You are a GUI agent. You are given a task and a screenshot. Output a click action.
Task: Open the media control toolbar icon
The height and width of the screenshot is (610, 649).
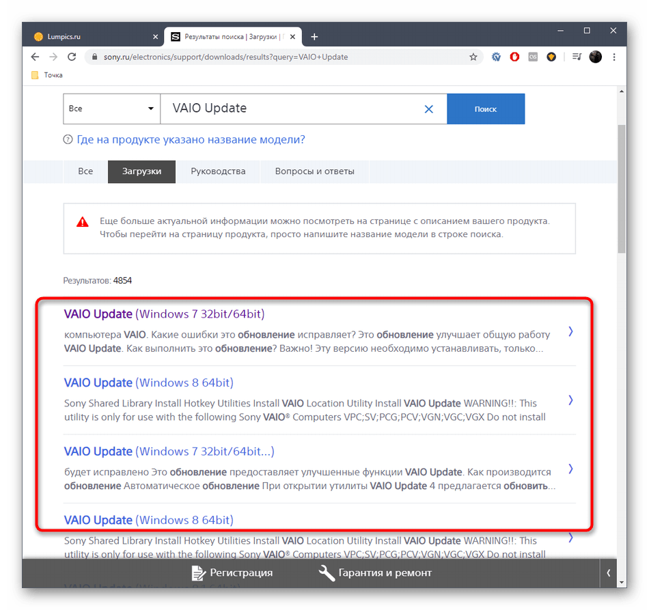tap(577, 57)
